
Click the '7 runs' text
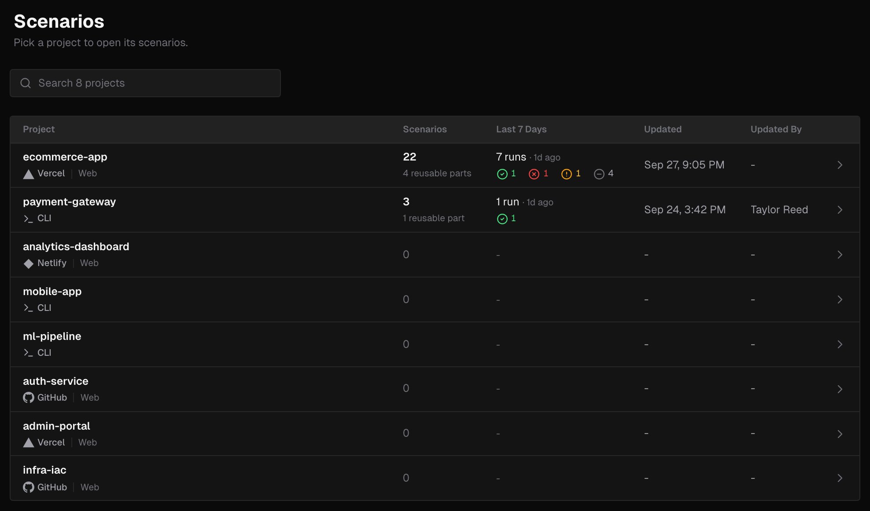point(511,157)
